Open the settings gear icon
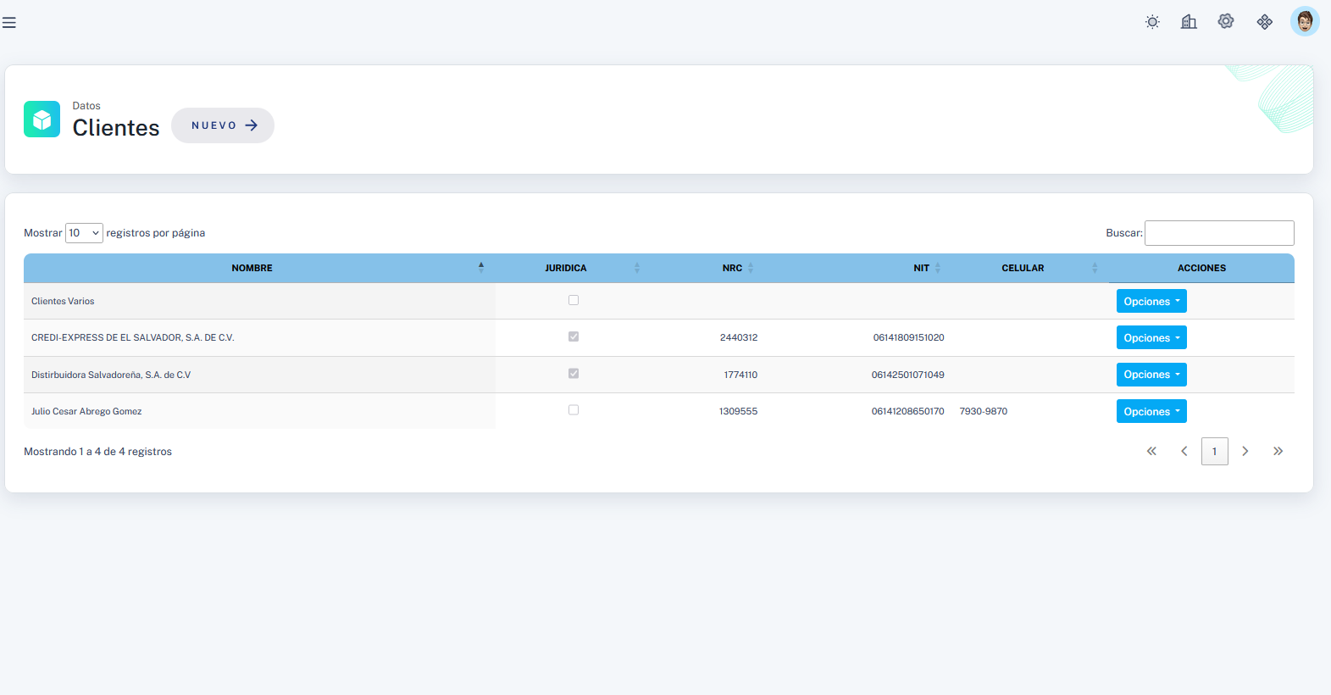 tap(1226, 22)
